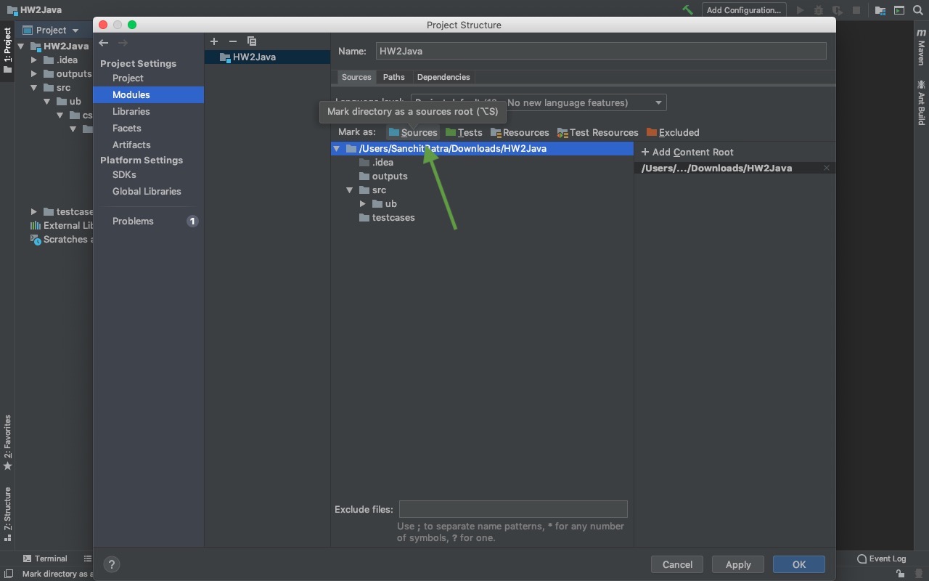This screenshot has height=581, width=929.
Task: Select Libraries in Project Settings
Action: pos(131,111)
